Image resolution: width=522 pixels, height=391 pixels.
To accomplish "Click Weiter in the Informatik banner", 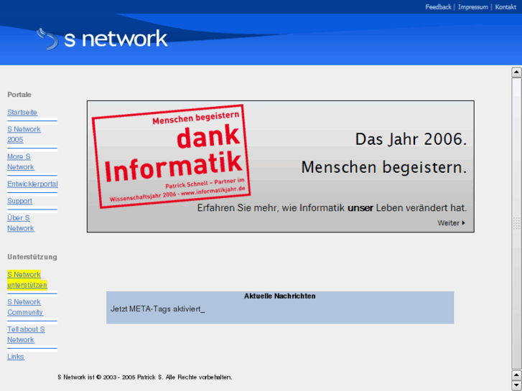I will (x=448, y=223).
